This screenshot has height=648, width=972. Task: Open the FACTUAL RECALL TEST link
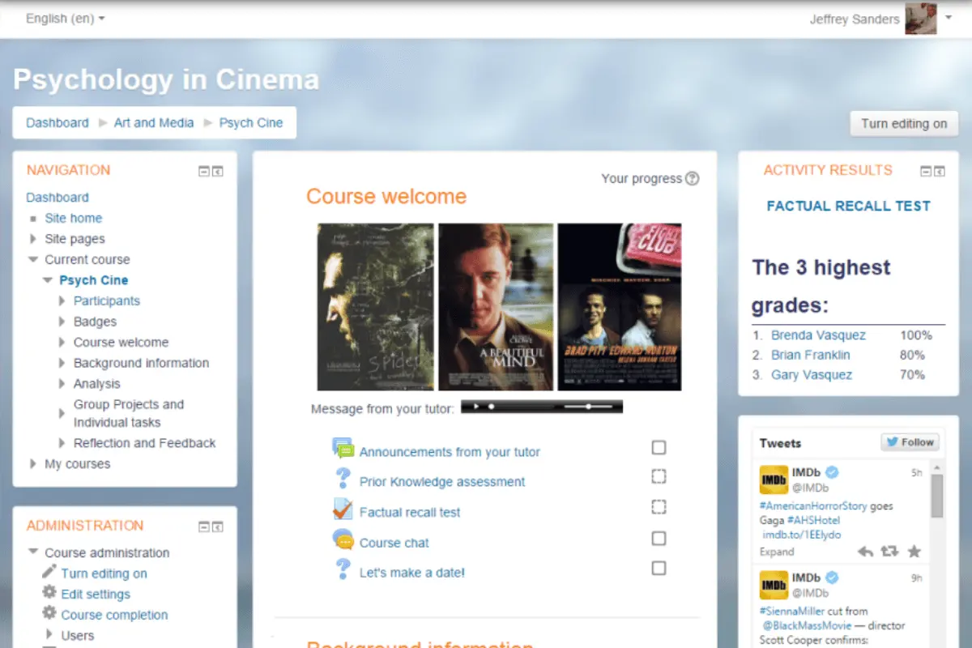(849, 206)
